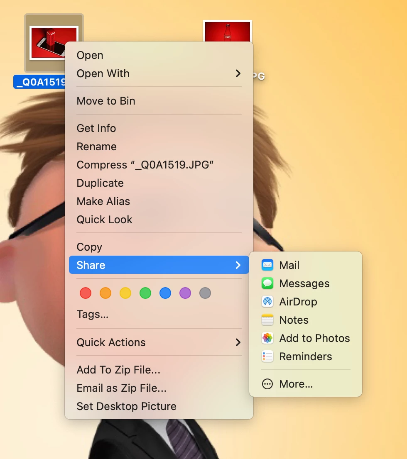The image size is (407, 459).
Task: Share to Notes label
Action: 294,320
